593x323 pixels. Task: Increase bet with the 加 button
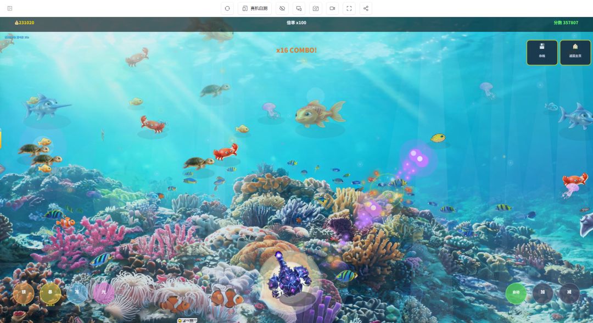tap(542, 293)
